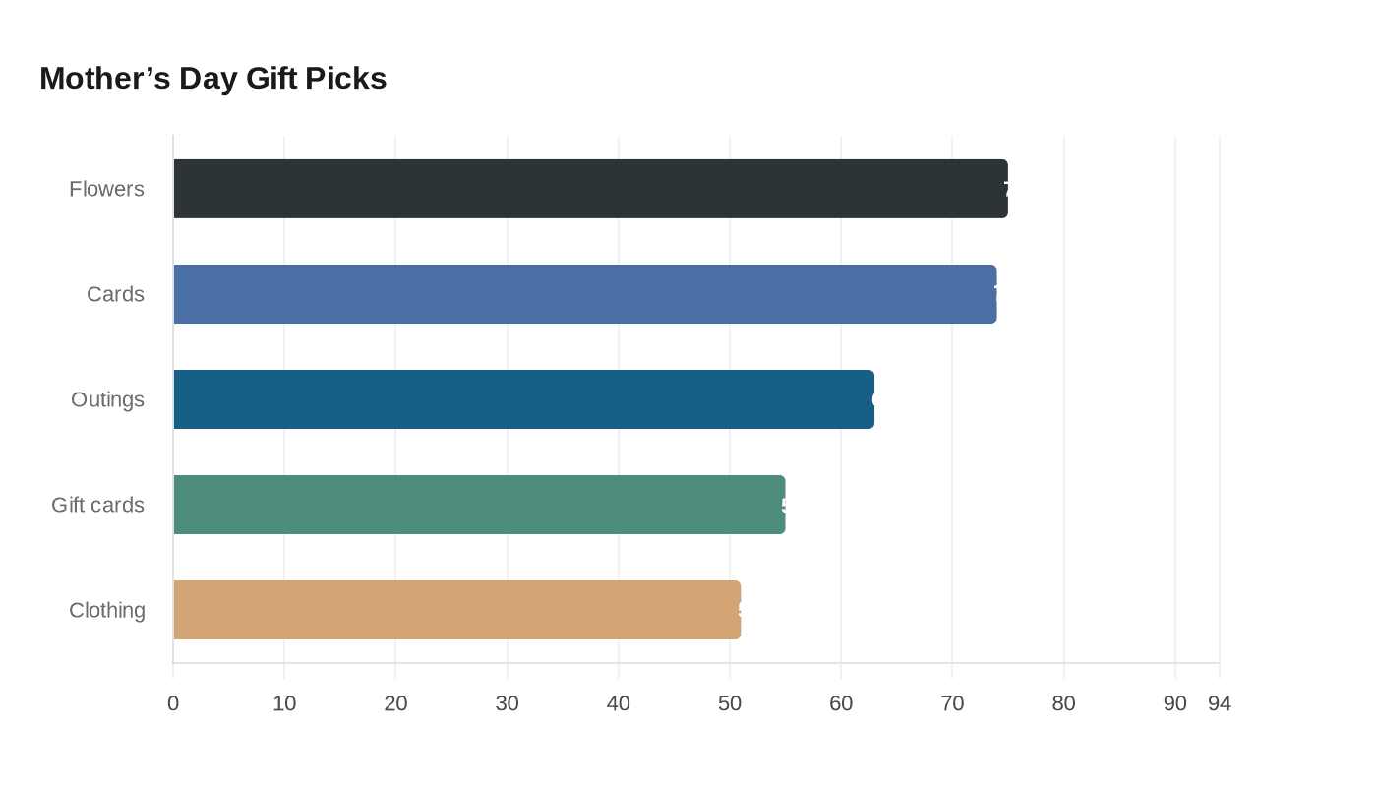Select the blue Cards bar
The height and width of the screenshot is (787, 1377).
point(585,294)
